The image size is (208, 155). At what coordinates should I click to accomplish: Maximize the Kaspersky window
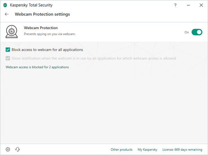[194, 5]
